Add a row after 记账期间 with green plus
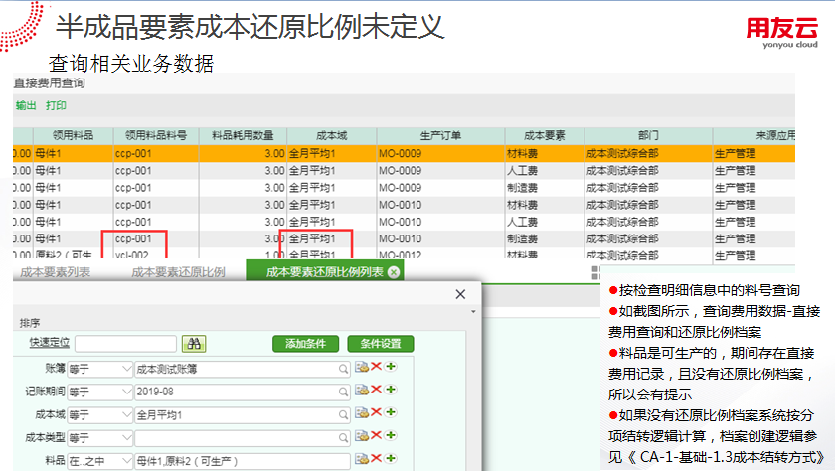 click(x=390, y=391)
